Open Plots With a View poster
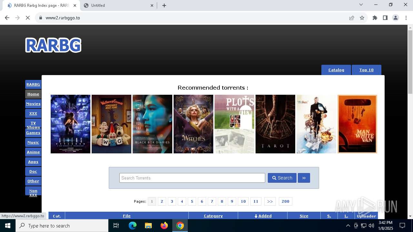Screen dimensions: 413x232 coord(234,124)
